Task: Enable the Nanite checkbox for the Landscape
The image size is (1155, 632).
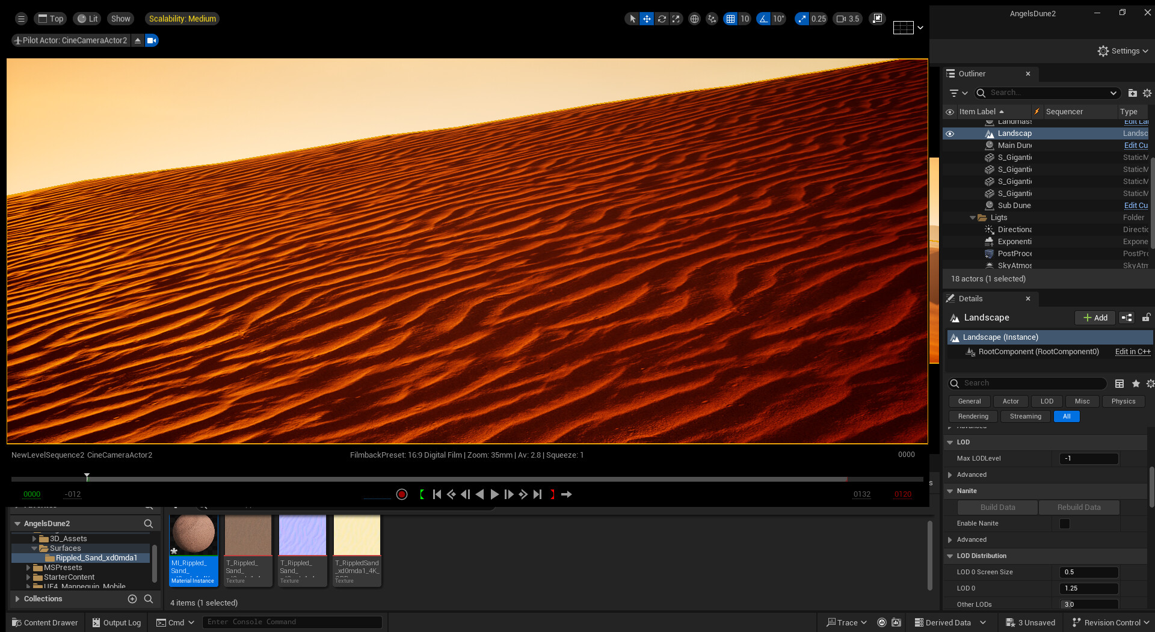Action: (1064, 524)
